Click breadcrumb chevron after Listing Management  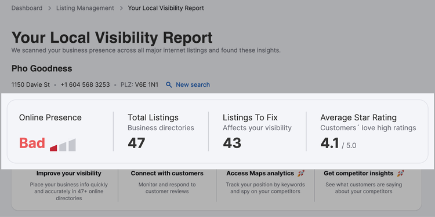click(x=121, y=8)
